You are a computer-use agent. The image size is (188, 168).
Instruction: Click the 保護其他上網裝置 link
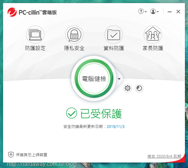[x=31, y=155]
